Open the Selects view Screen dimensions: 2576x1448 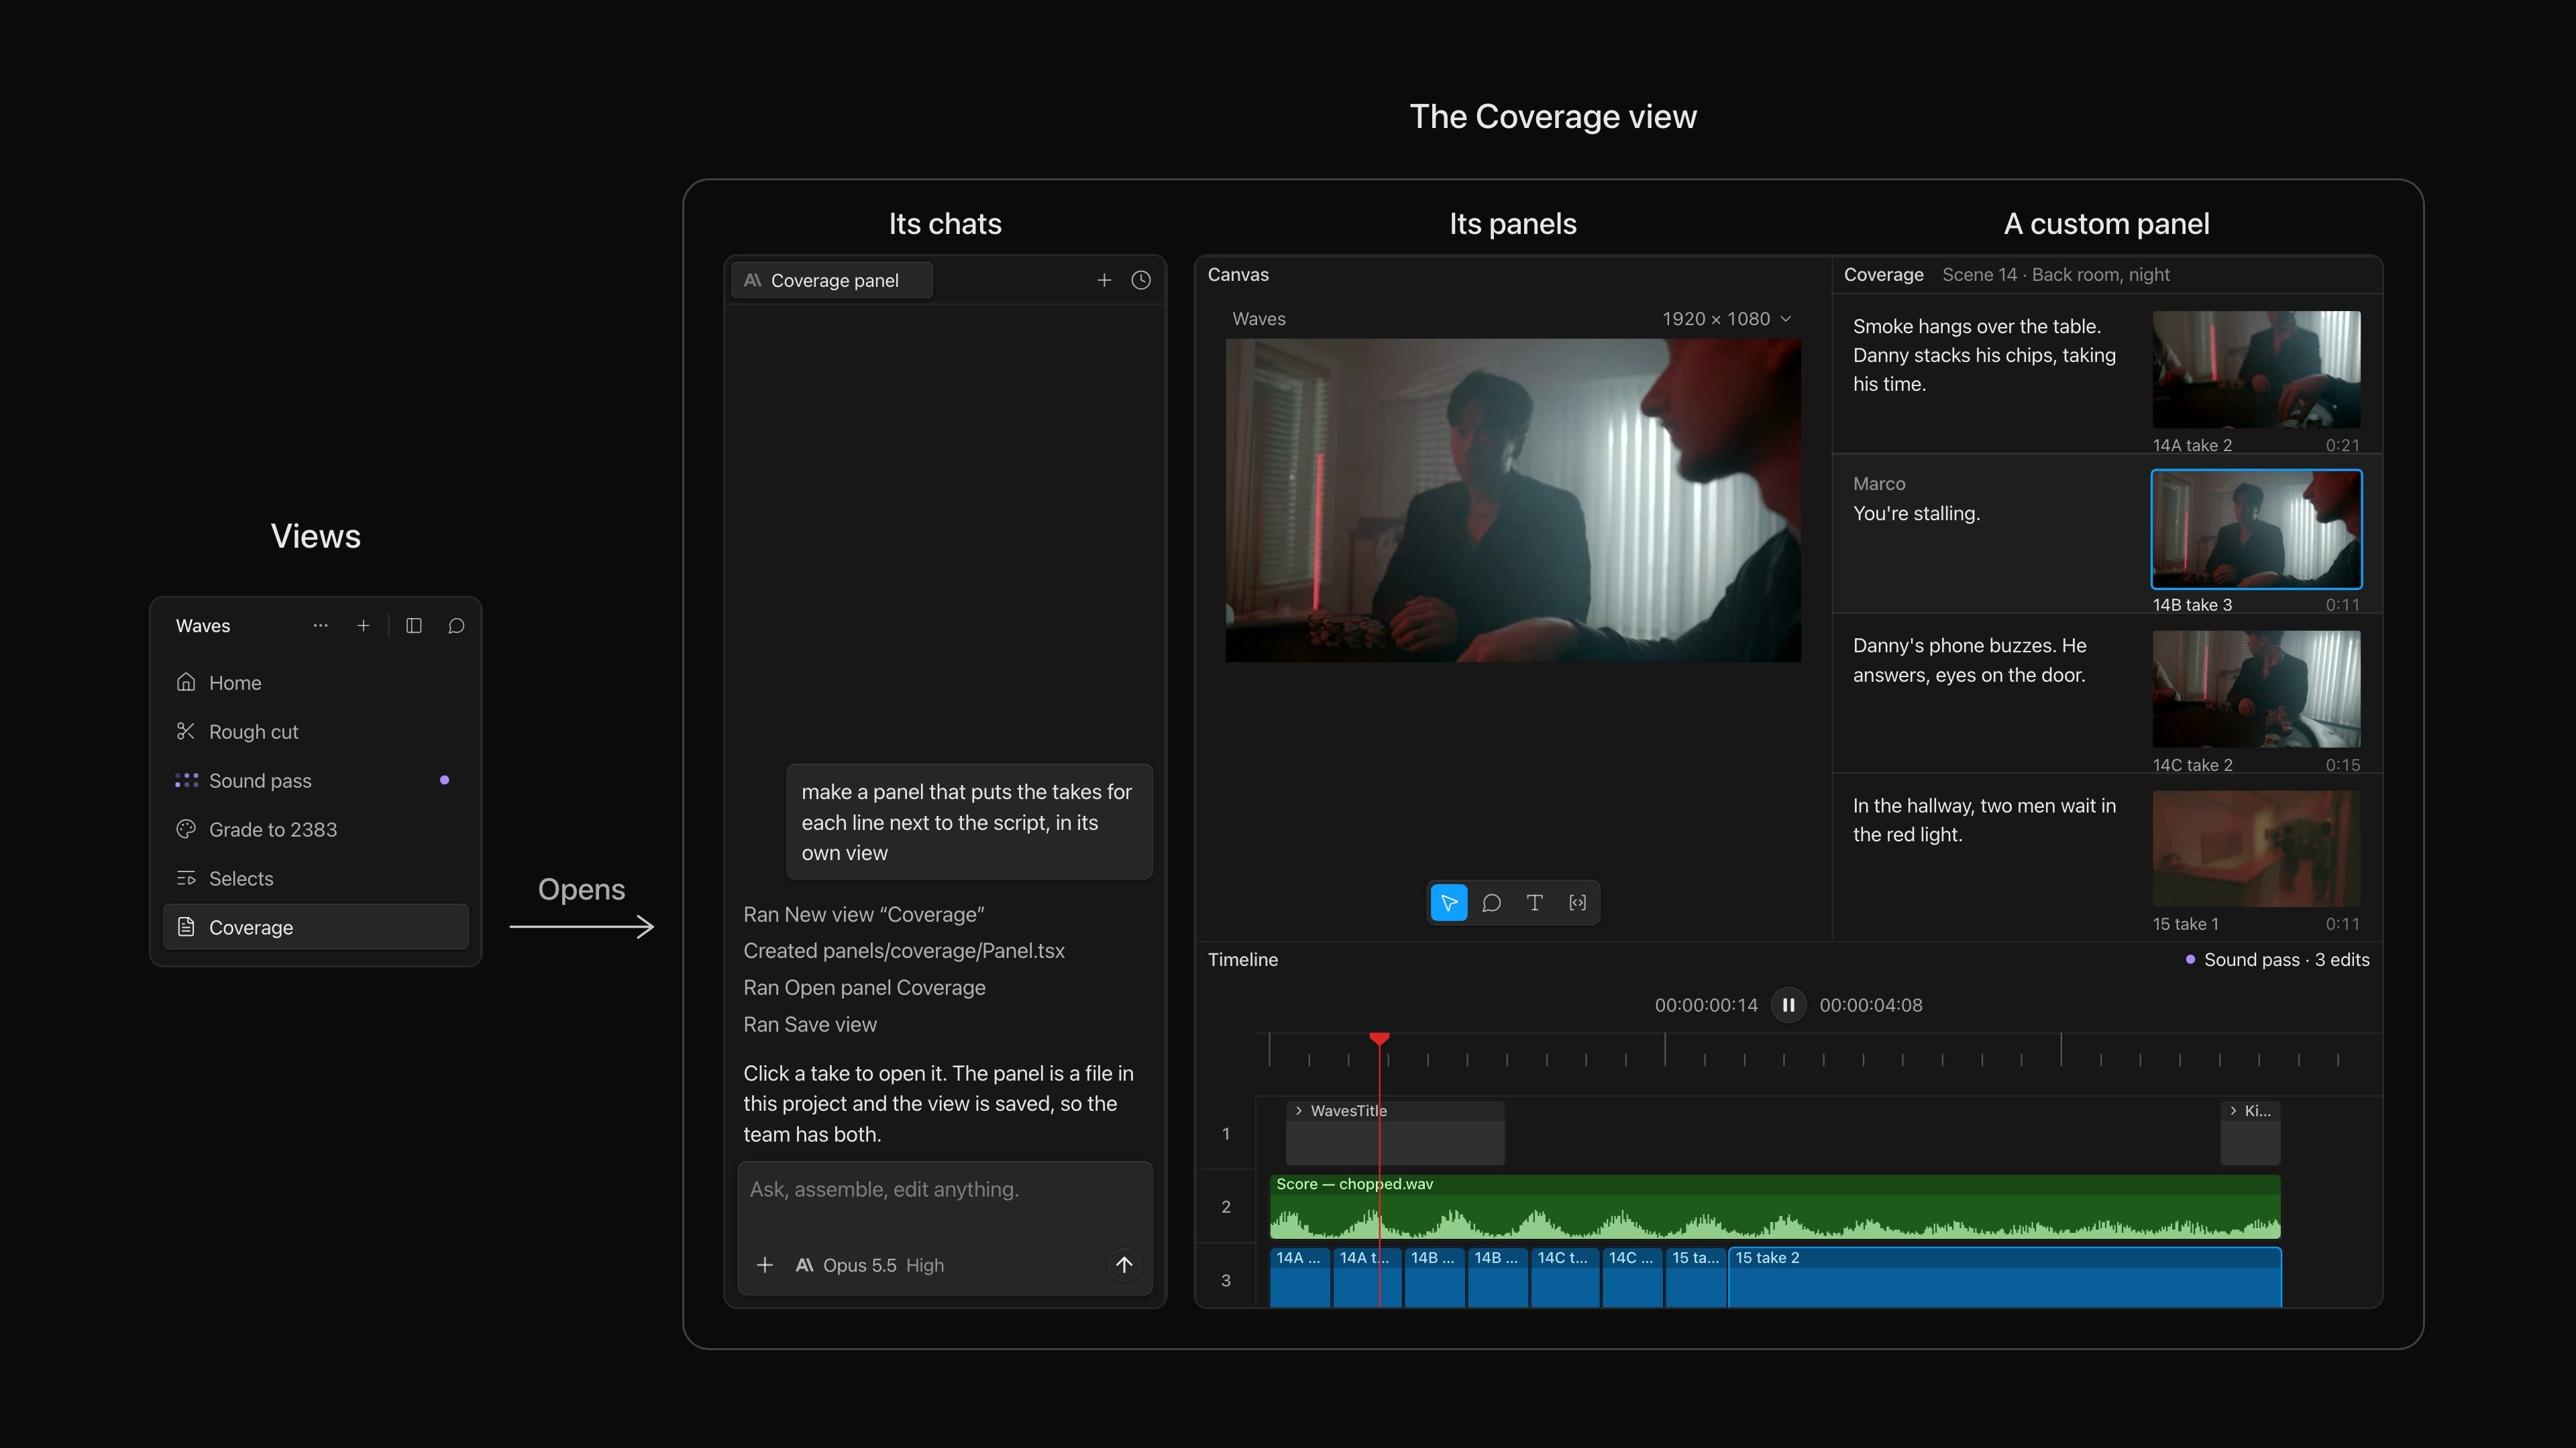click(x=315, y=878)
